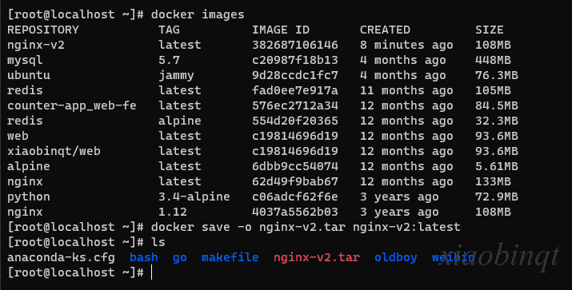Screen dimensions: 572x290
Task: Click the REPOSITORY column header
Action: [43, 30]
